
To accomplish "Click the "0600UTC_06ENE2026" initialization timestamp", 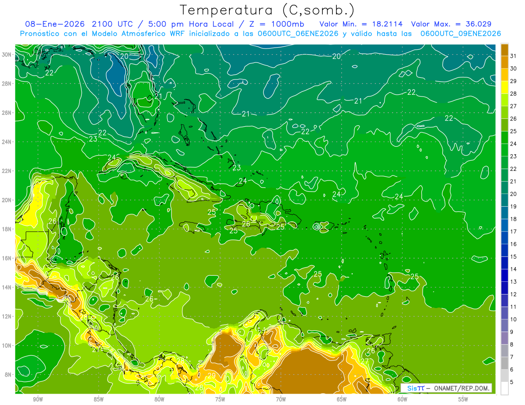I will 298,33.
